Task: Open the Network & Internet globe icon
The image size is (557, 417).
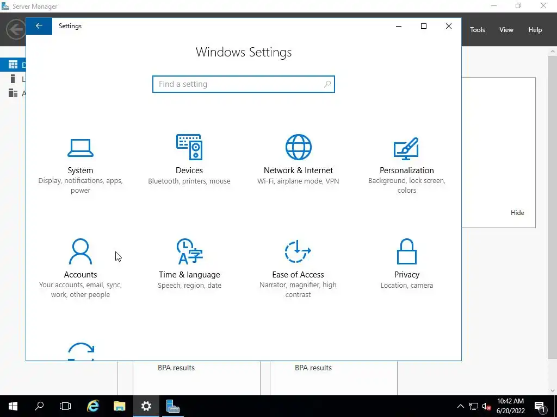Action: click(299, 147)
